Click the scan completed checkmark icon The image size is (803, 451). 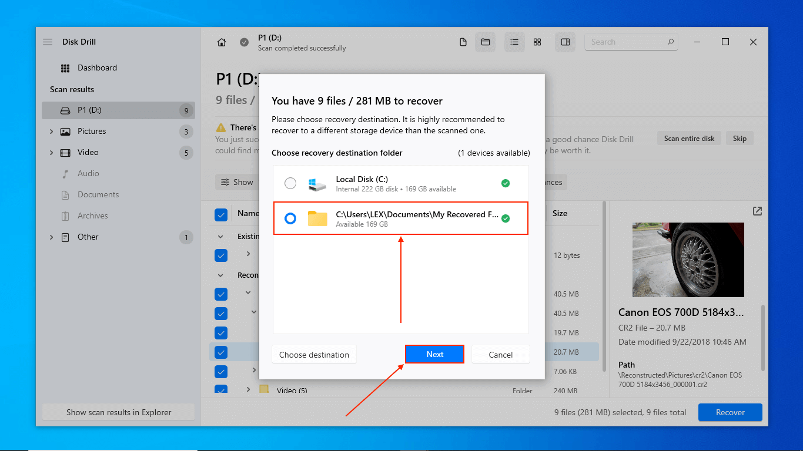tap(244, 42)
